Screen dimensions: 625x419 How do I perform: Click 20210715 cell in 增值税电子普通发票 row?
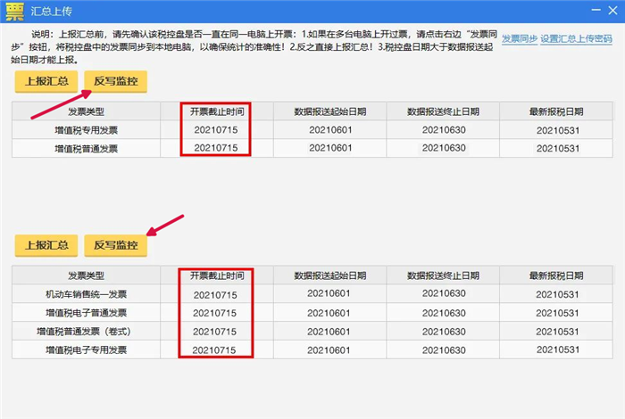(x=215, y=313)
